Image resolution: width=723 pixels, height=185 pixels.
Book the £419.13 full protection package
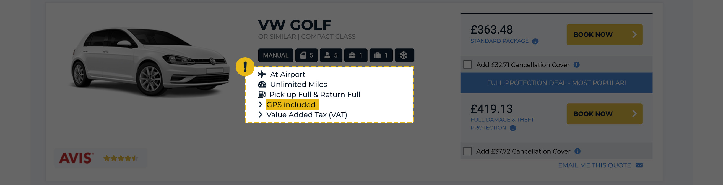coord(604,114)
